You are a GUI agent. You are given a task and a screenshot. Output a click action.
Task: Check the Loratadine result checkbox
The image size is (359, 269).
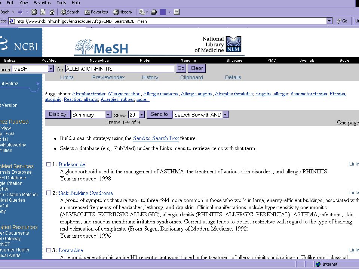point(49,250)
